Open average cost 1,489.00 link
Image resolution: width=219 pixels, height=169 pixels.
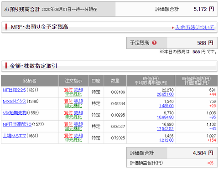(167, 106)
